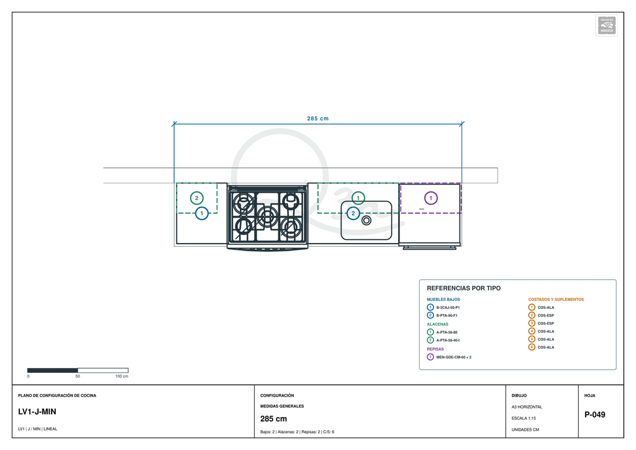Click the A-PTA-58-80 legend entry
The image size is (636, 450).
447,333
